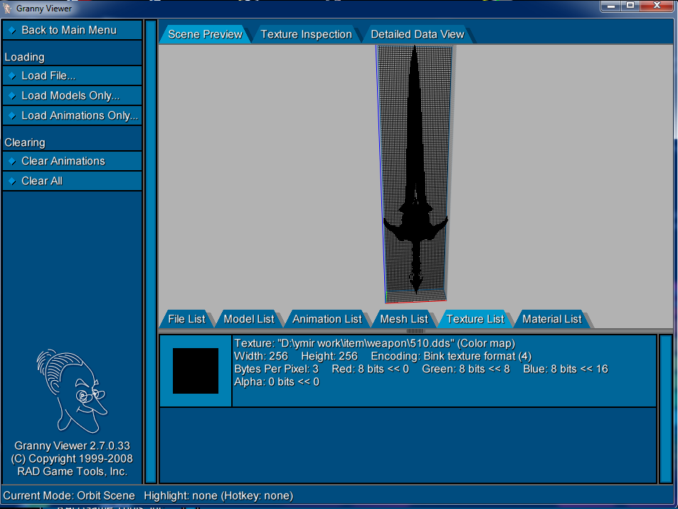Click the Load File... button

(72, 75)
